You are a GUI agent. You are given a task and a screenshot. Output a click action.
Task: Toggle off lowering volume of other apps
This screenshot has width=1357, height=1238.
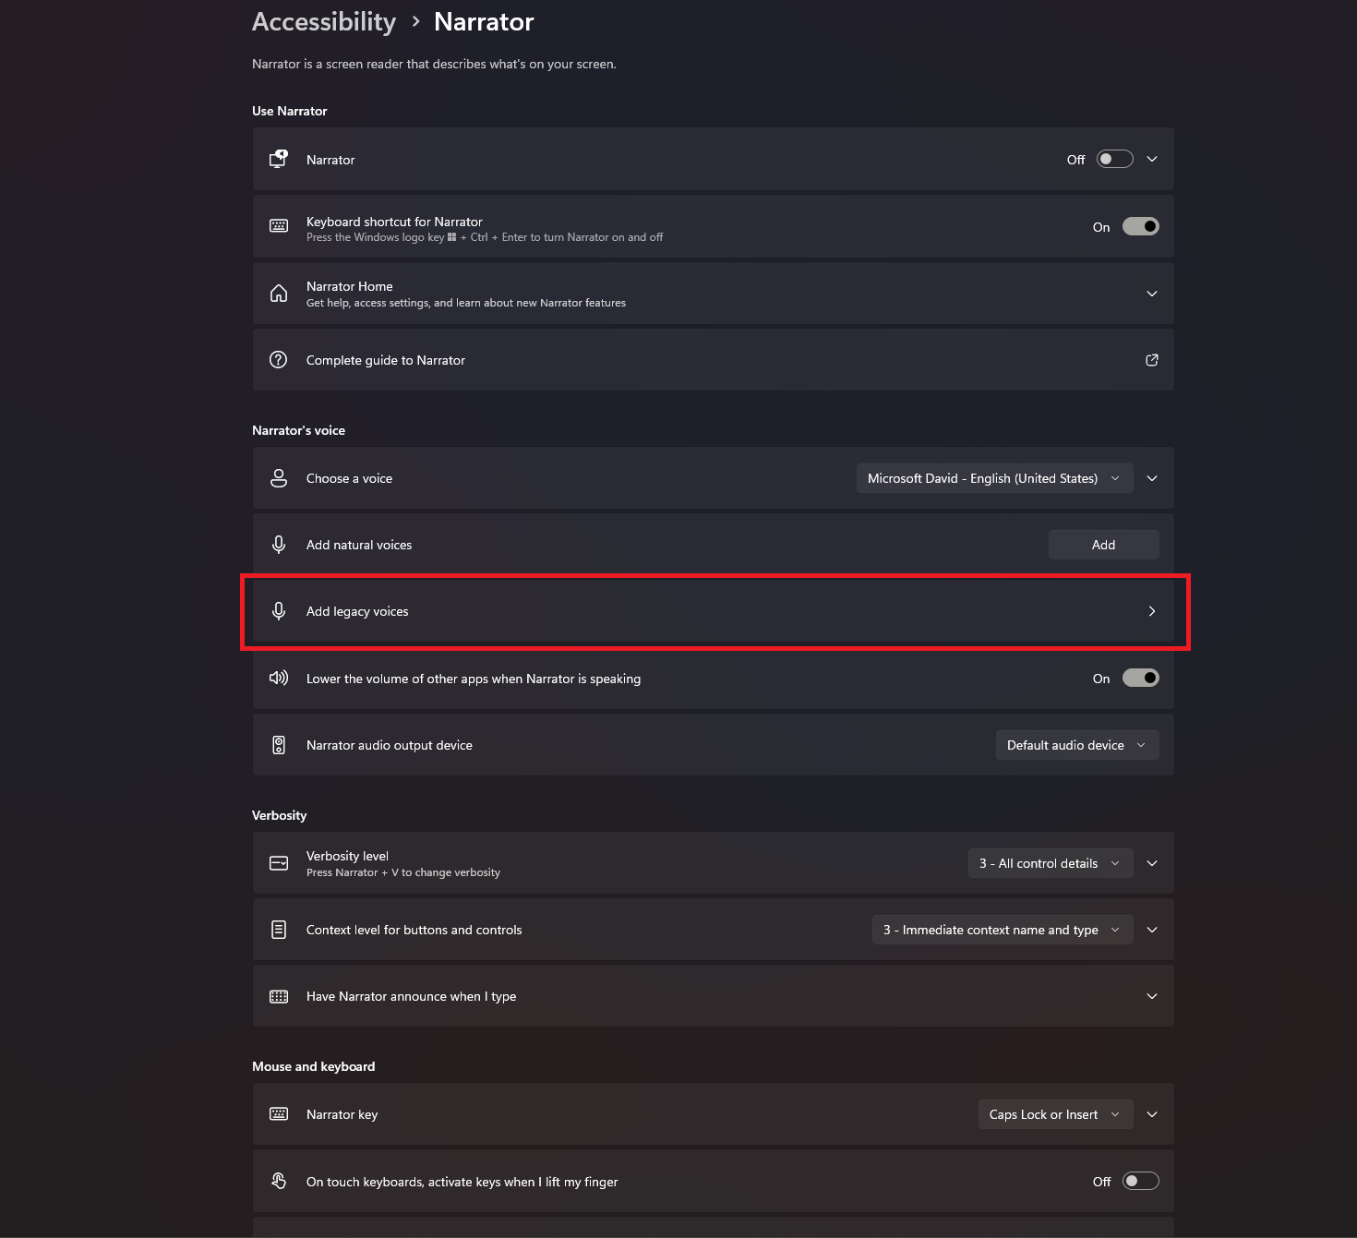pos(1140,679)
